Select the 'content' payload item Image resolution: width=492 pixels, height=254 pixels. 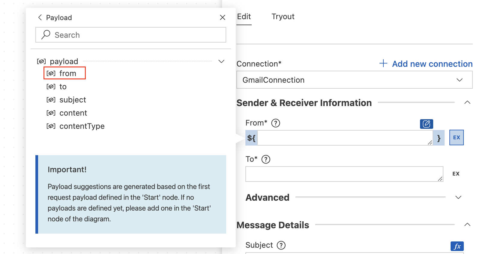point(67,113)
